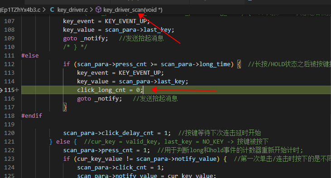This screenshot has height=178, width=331.
Task: Click scan_para->notify_value on line 123
Action: [x=177, y=159]
